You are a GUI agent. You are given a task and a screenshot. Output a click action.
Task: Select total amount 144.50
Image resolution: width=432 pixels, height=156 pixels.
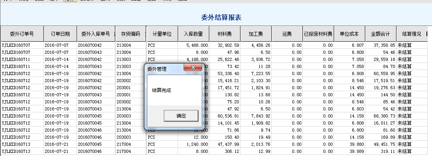(381, 95)
